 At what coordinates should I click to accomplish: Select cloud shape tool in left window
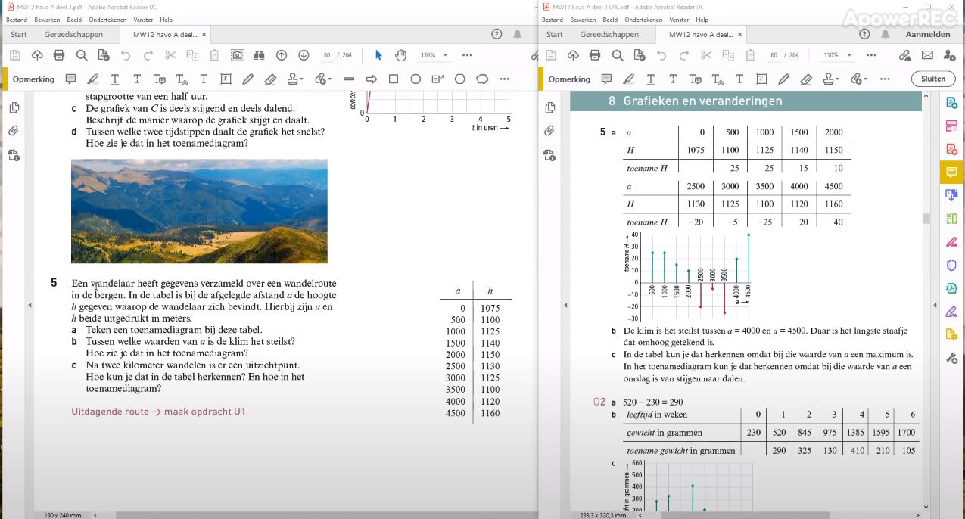[x=482, y=79]
